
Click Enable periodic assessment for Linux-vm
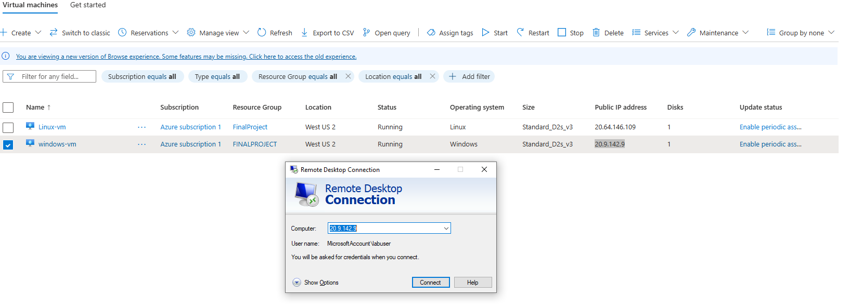[770, 127]
